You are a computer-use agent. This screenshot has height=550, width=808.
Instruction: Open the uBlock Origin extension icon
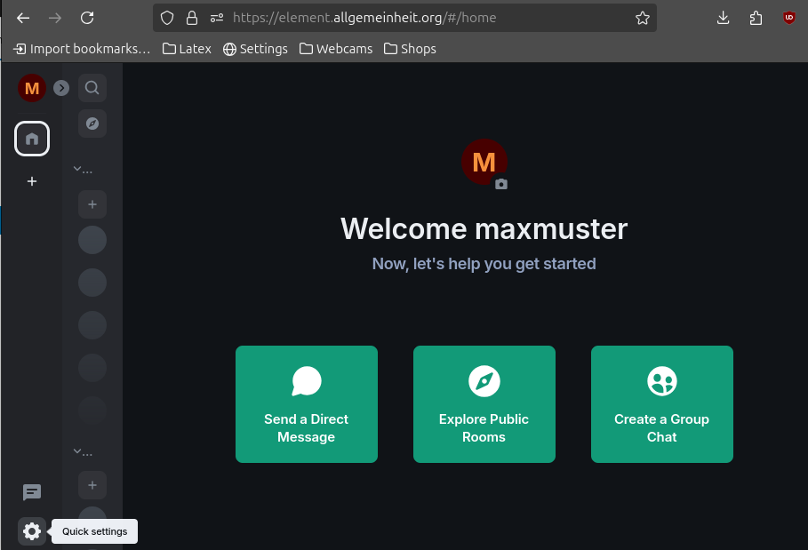(x=788, y=18)
